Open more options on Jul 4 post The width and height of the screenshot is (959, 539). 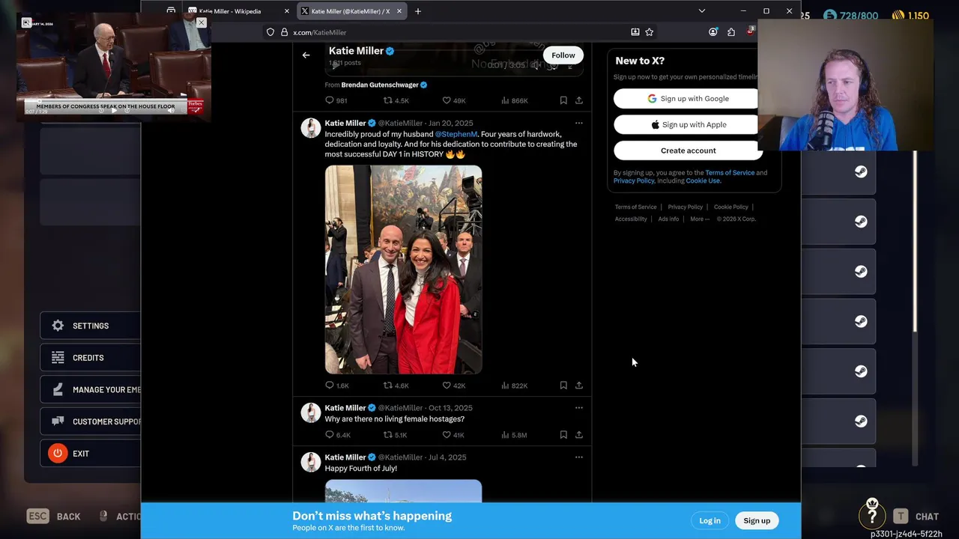(x=578, y=457)
